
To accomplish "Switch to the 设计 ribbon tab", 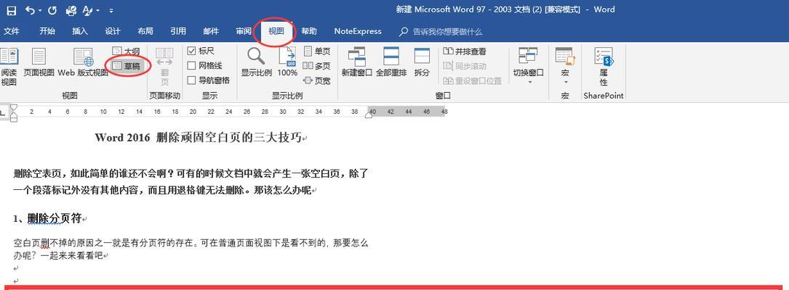I will coord(113,31).
